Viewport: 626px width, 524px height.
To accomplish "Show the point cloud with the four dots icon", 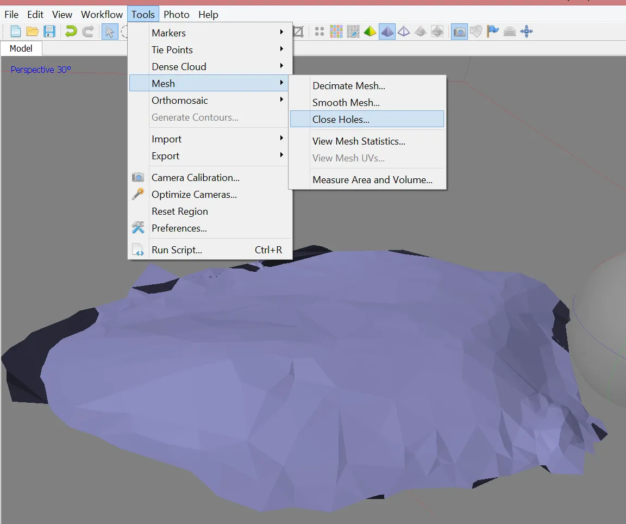I will tap(320, 32).
